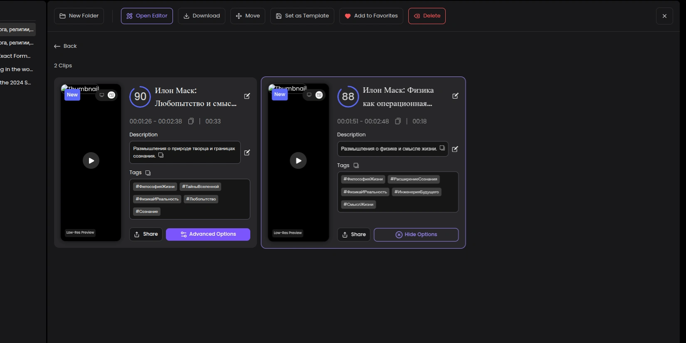Move the clip to another folder

[248, 16]
